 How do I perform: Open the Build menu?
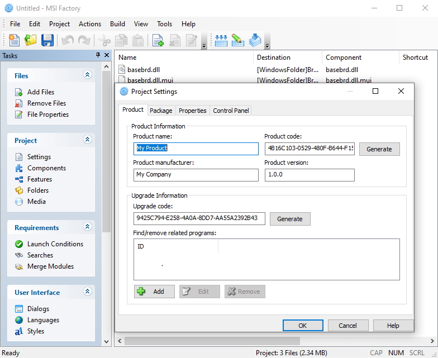[x=117, y=24]
